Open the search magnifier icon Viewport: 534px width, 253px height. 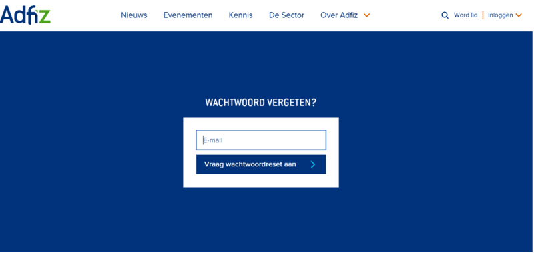[445, 15]
